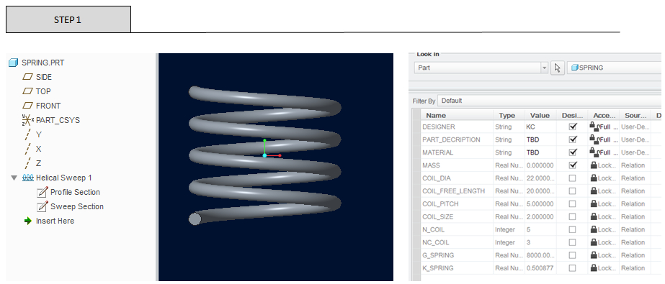Select the MASS parameter name
Screen dimensions: 665x284
click(x=432, y=165)
